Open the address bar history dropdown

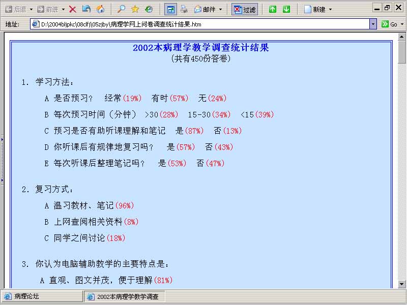(x=373, y=24)
